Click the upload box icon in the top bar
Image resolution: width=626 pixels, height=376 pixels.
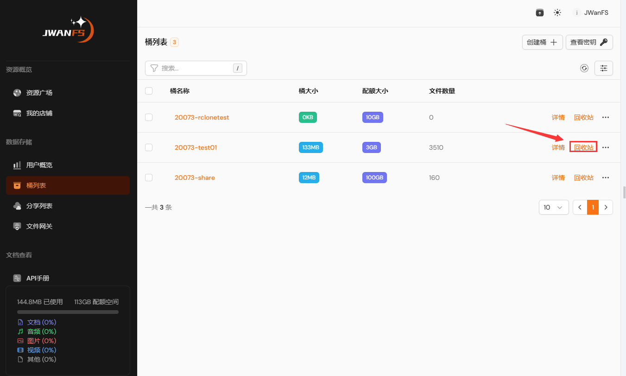540,13
